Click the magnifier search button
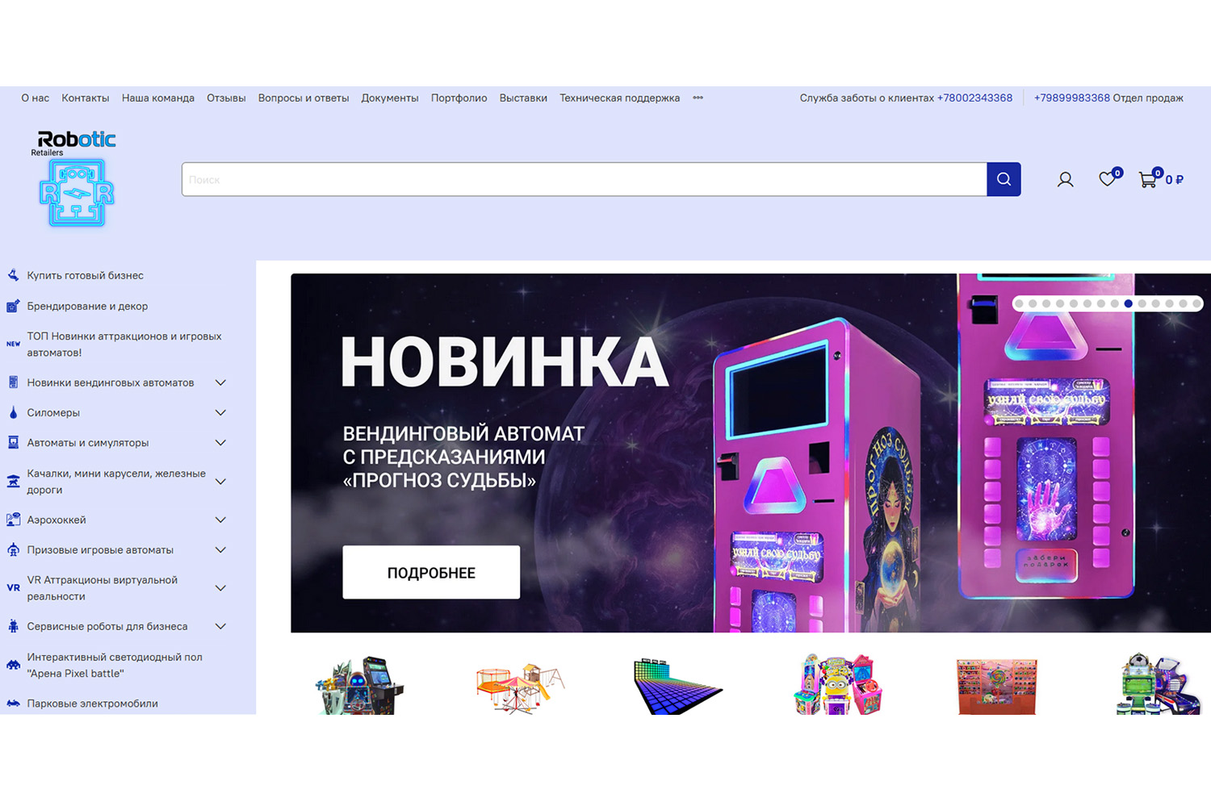This screenshot has height=806, width=1211. 1004,179
